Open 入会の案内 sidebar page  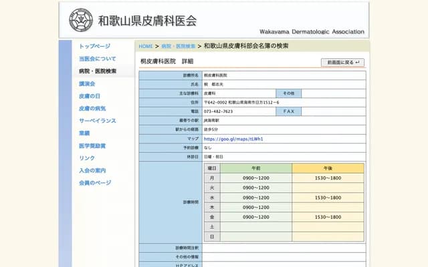[92, 170]
